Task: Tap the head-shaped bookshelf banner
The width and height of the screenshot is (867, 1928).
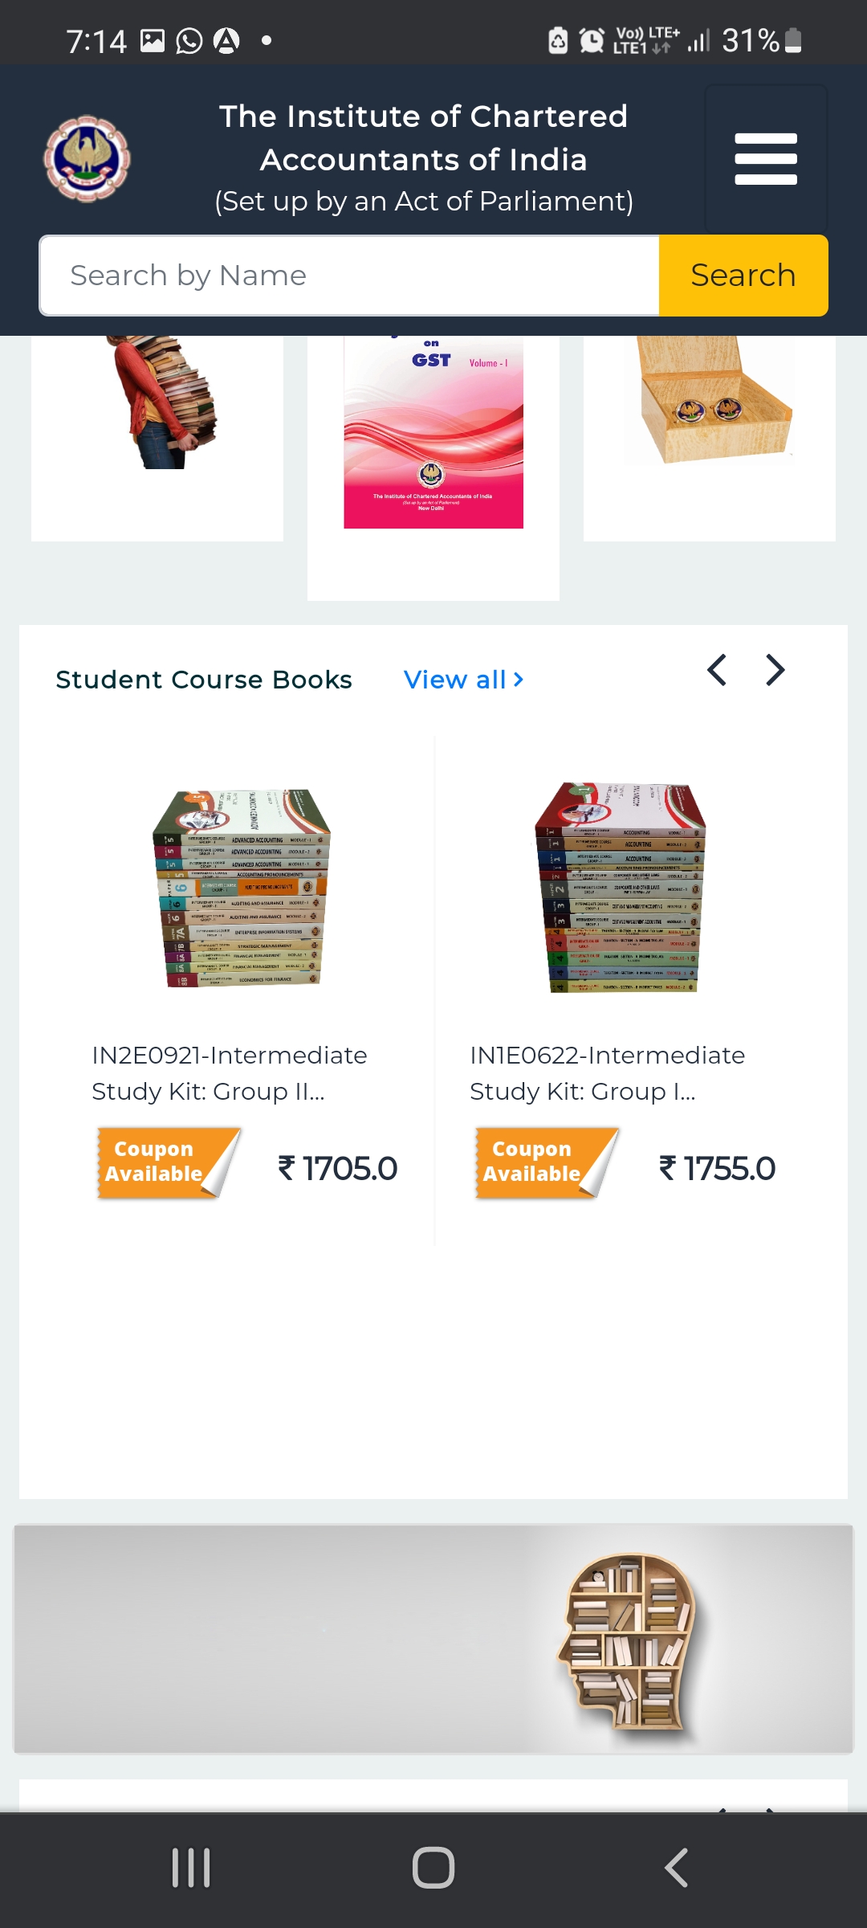Action: click(433, 1639)
